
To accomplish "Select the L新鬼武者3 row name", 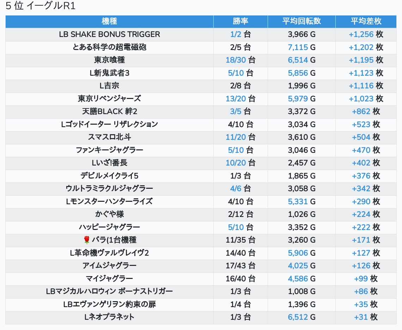I will coord(109,73).
